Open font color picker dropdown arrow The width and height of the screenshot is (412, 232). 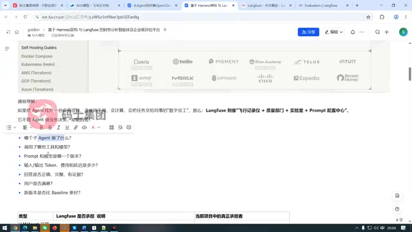(98, 128)
